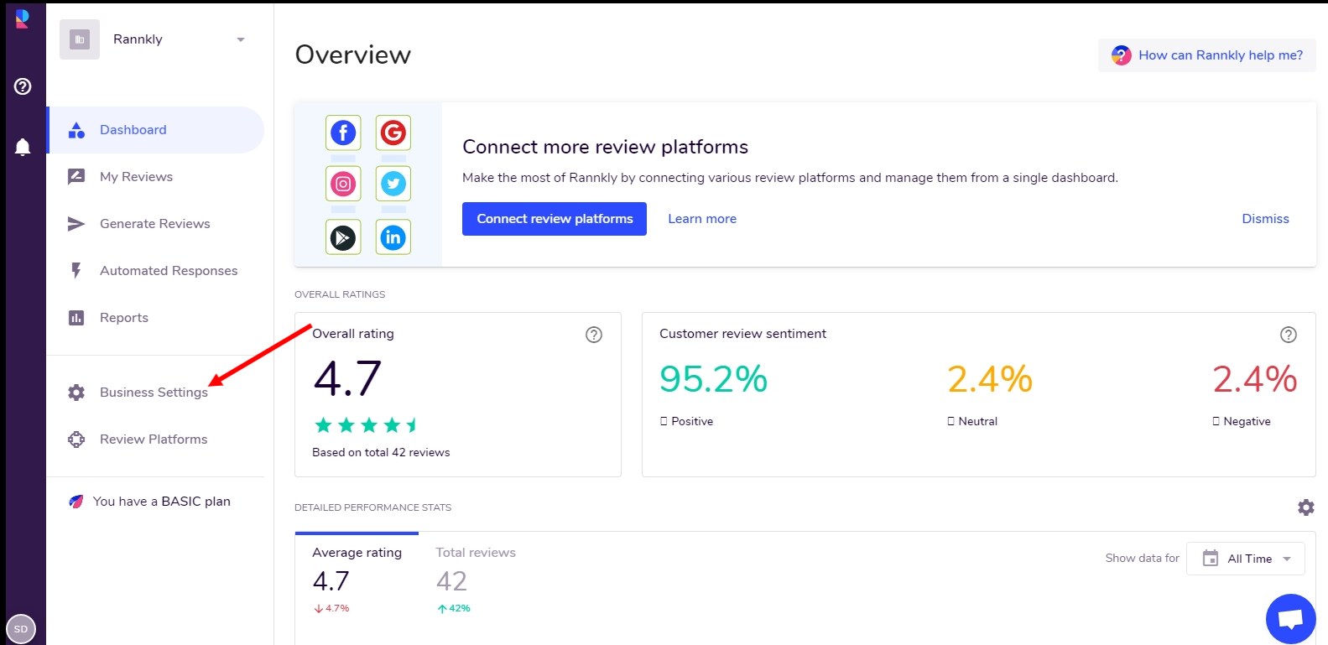Click the BASIC plan rocket icon
Image resolution: width=1328 pixels, height=645 pixels.
(76, 502)
